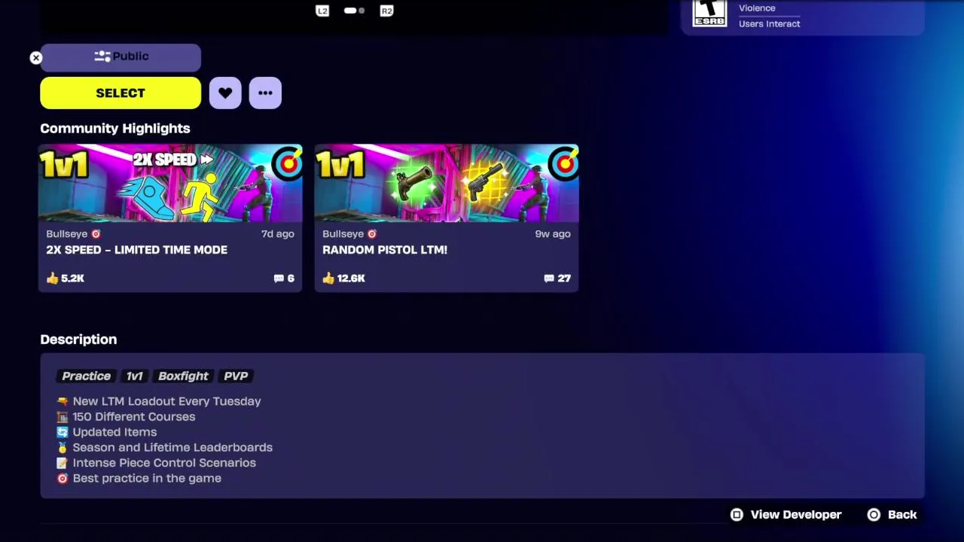The width and height of the screenshot is (964, 542).
Task: Click Best practice in the game line
Action: [139, 478]
